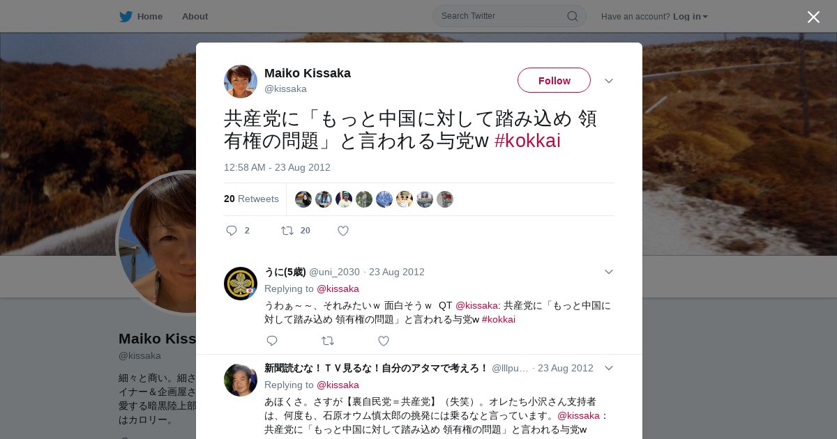The height and width of the screenshot is (439, 837).
Task: Follow Maiko Kissaka
Action: [554, 80]
